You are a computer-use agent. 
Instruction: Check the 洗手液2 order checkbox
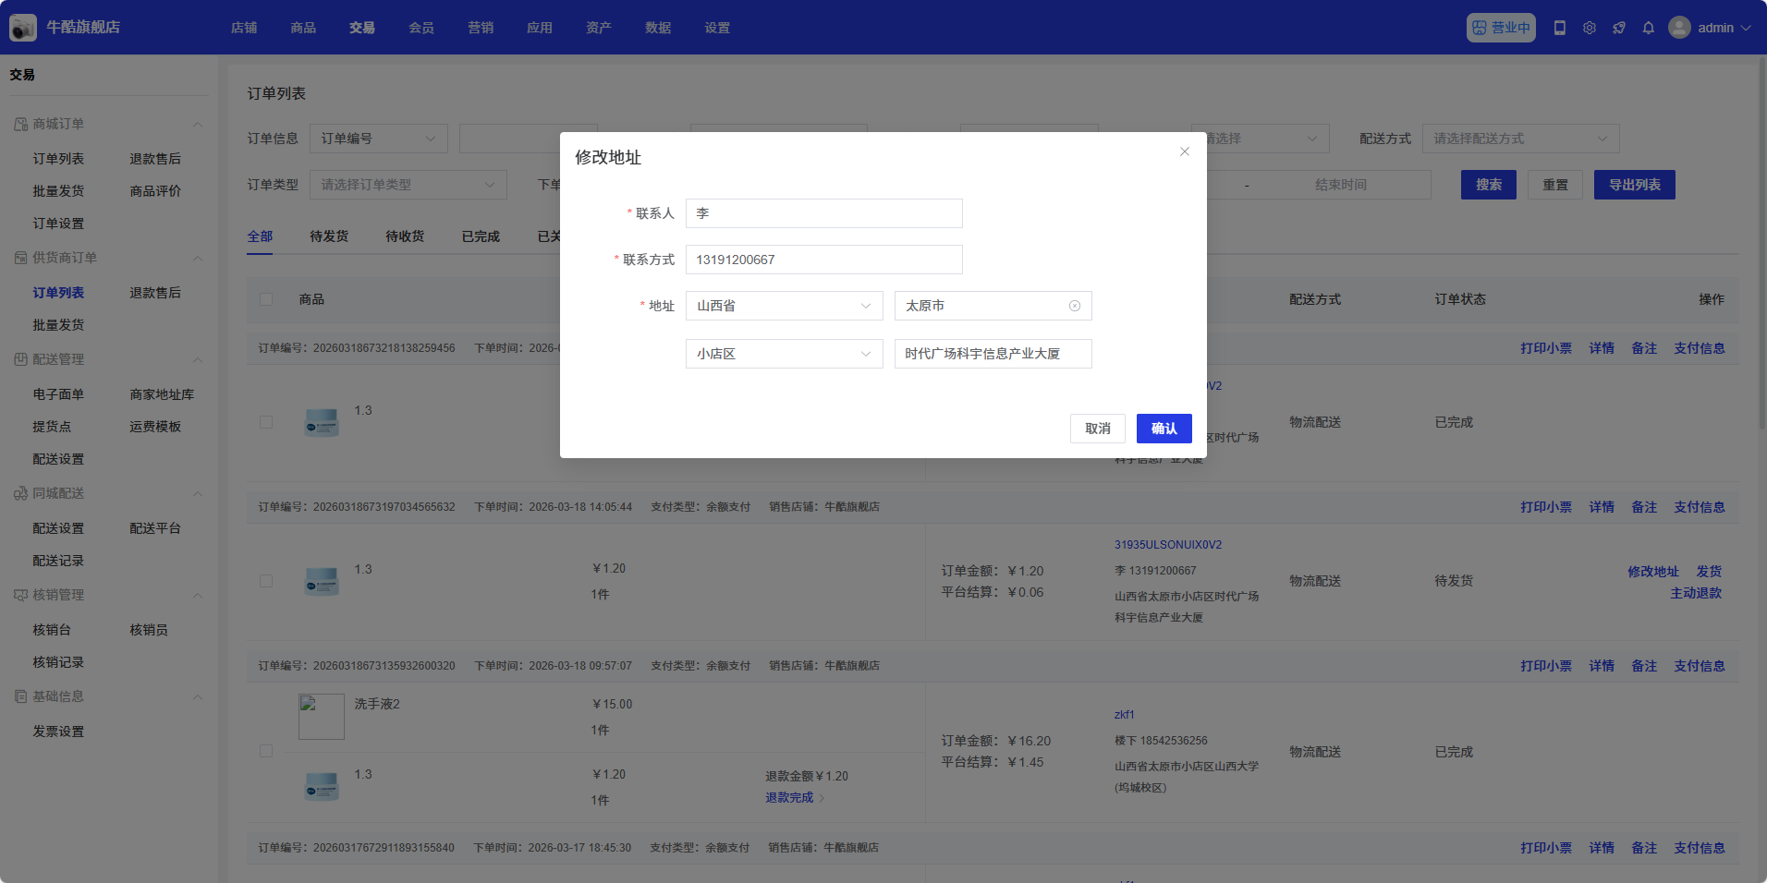click(266, 751)
